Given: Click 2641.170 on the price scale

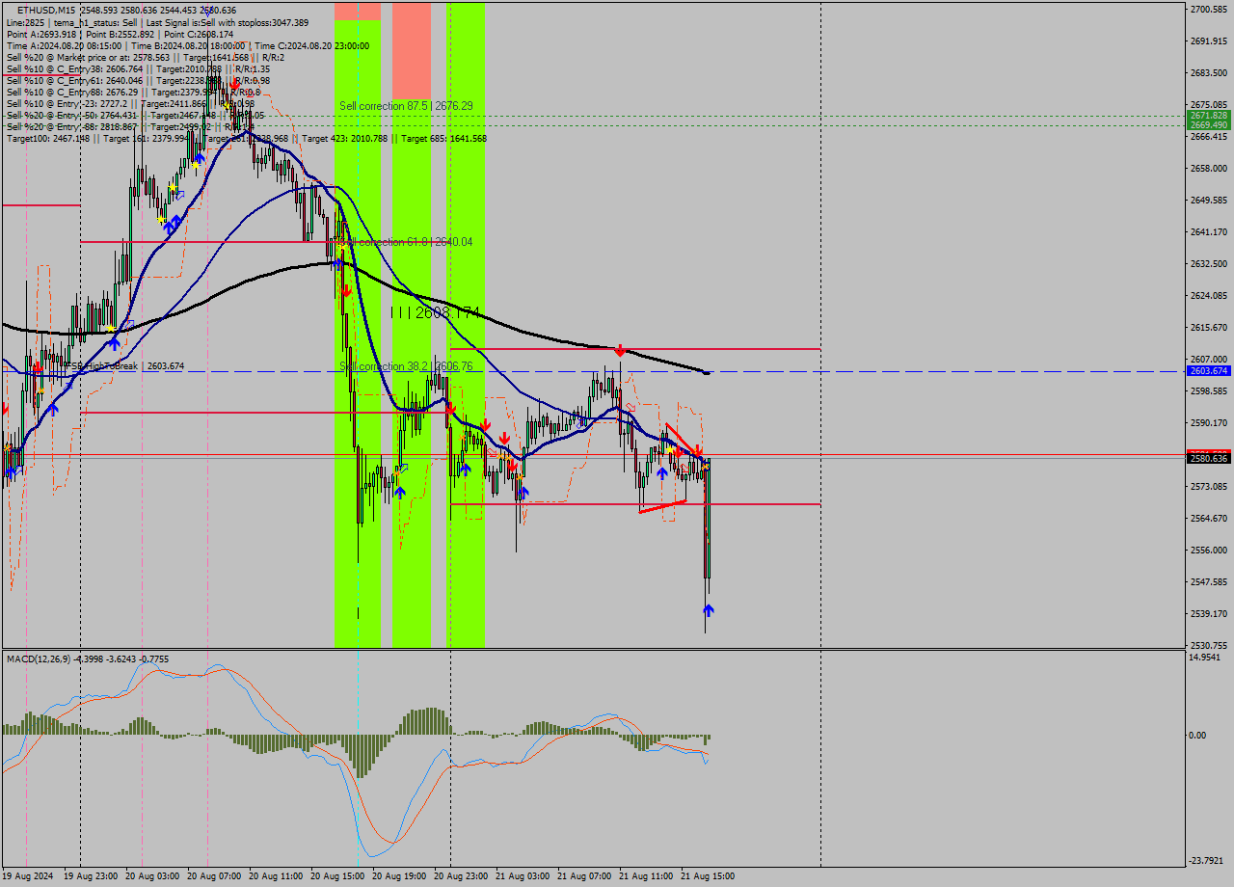Looking at the screenshot, I should [x=1208, y=231].
